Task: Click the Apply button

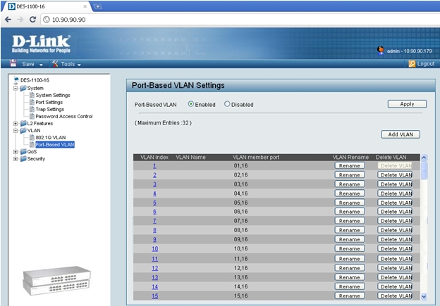Action: pos(407,104)
